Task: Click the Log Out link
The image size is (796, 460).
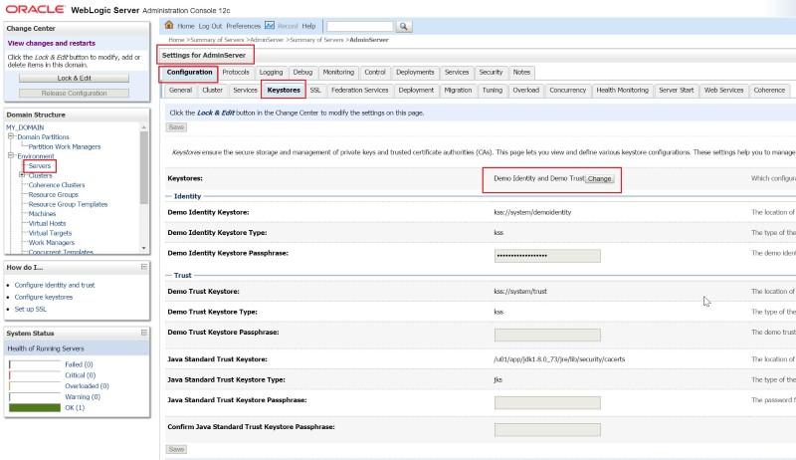Action: pos(210,26)
